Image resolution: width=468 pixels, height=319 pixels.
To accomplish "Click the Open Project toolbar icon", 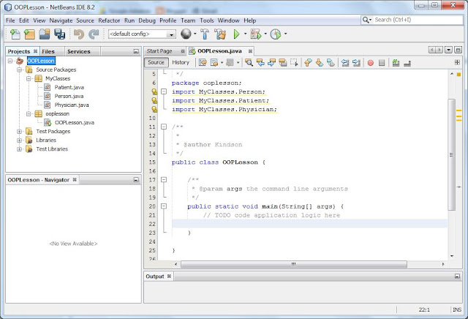I will coord(45,34).
